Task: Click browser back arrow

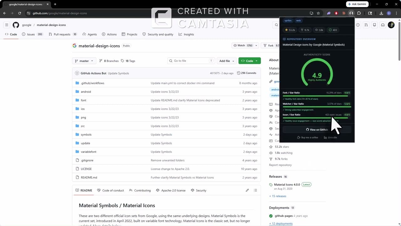Action: click(x=4, y=13)
